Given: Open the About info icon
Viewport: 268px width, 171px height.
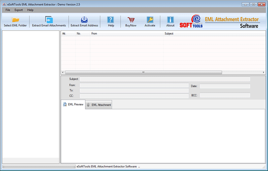Looking at the screenshot, I should 171,20.
